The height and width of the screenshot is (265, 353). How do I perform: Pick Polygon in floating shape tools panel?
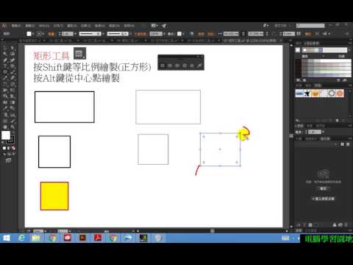pyautogui.click(x=185, y=66)
